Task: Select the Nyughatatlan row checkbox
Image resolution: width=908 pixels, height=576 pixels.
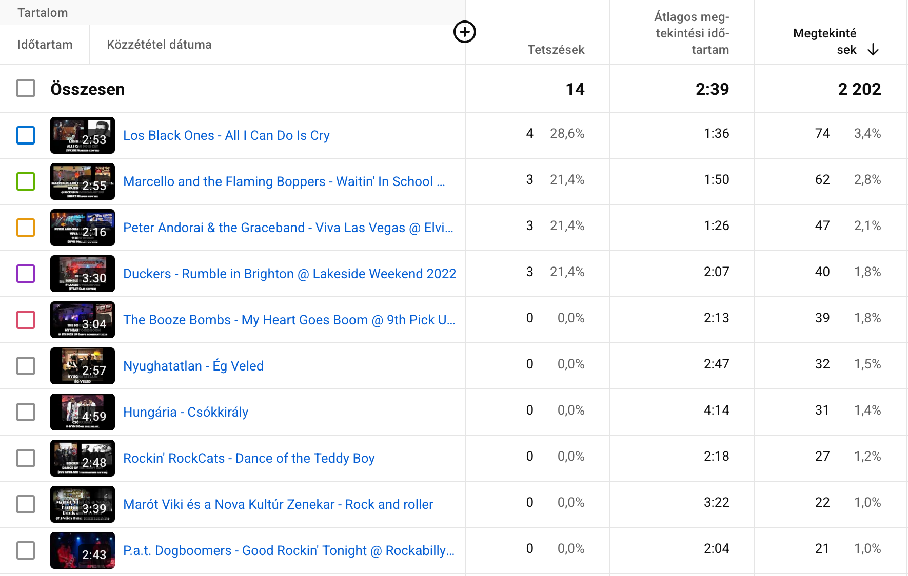Action: pos(26,366)
